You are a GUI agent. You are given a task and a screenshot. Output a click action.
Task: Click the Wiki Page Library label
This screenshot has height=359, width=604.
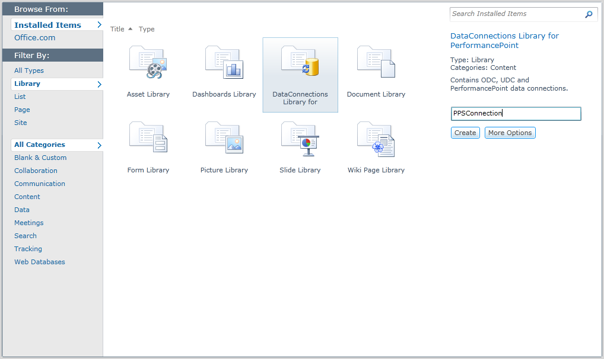376,170
